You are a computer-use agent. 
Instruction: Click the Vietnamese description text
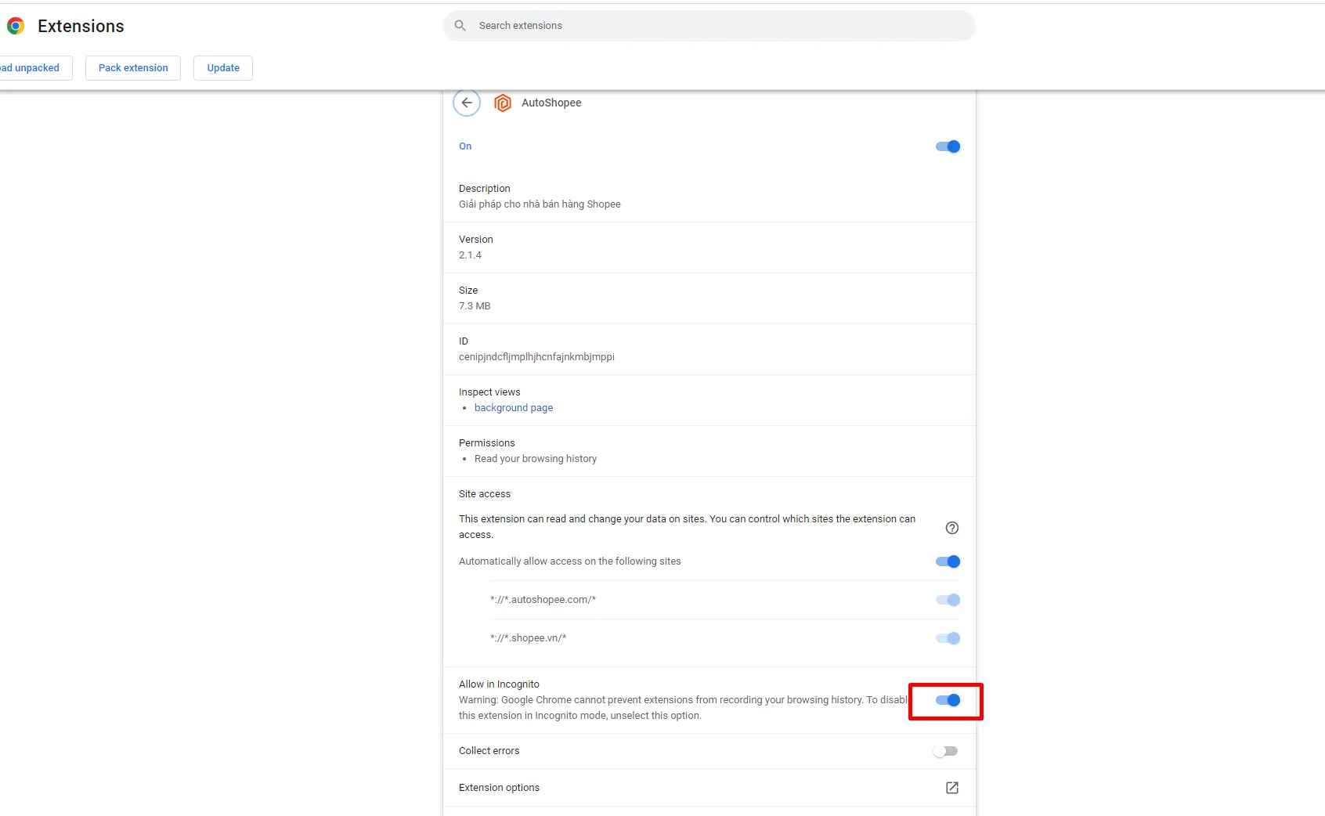[x=540, y=204]
